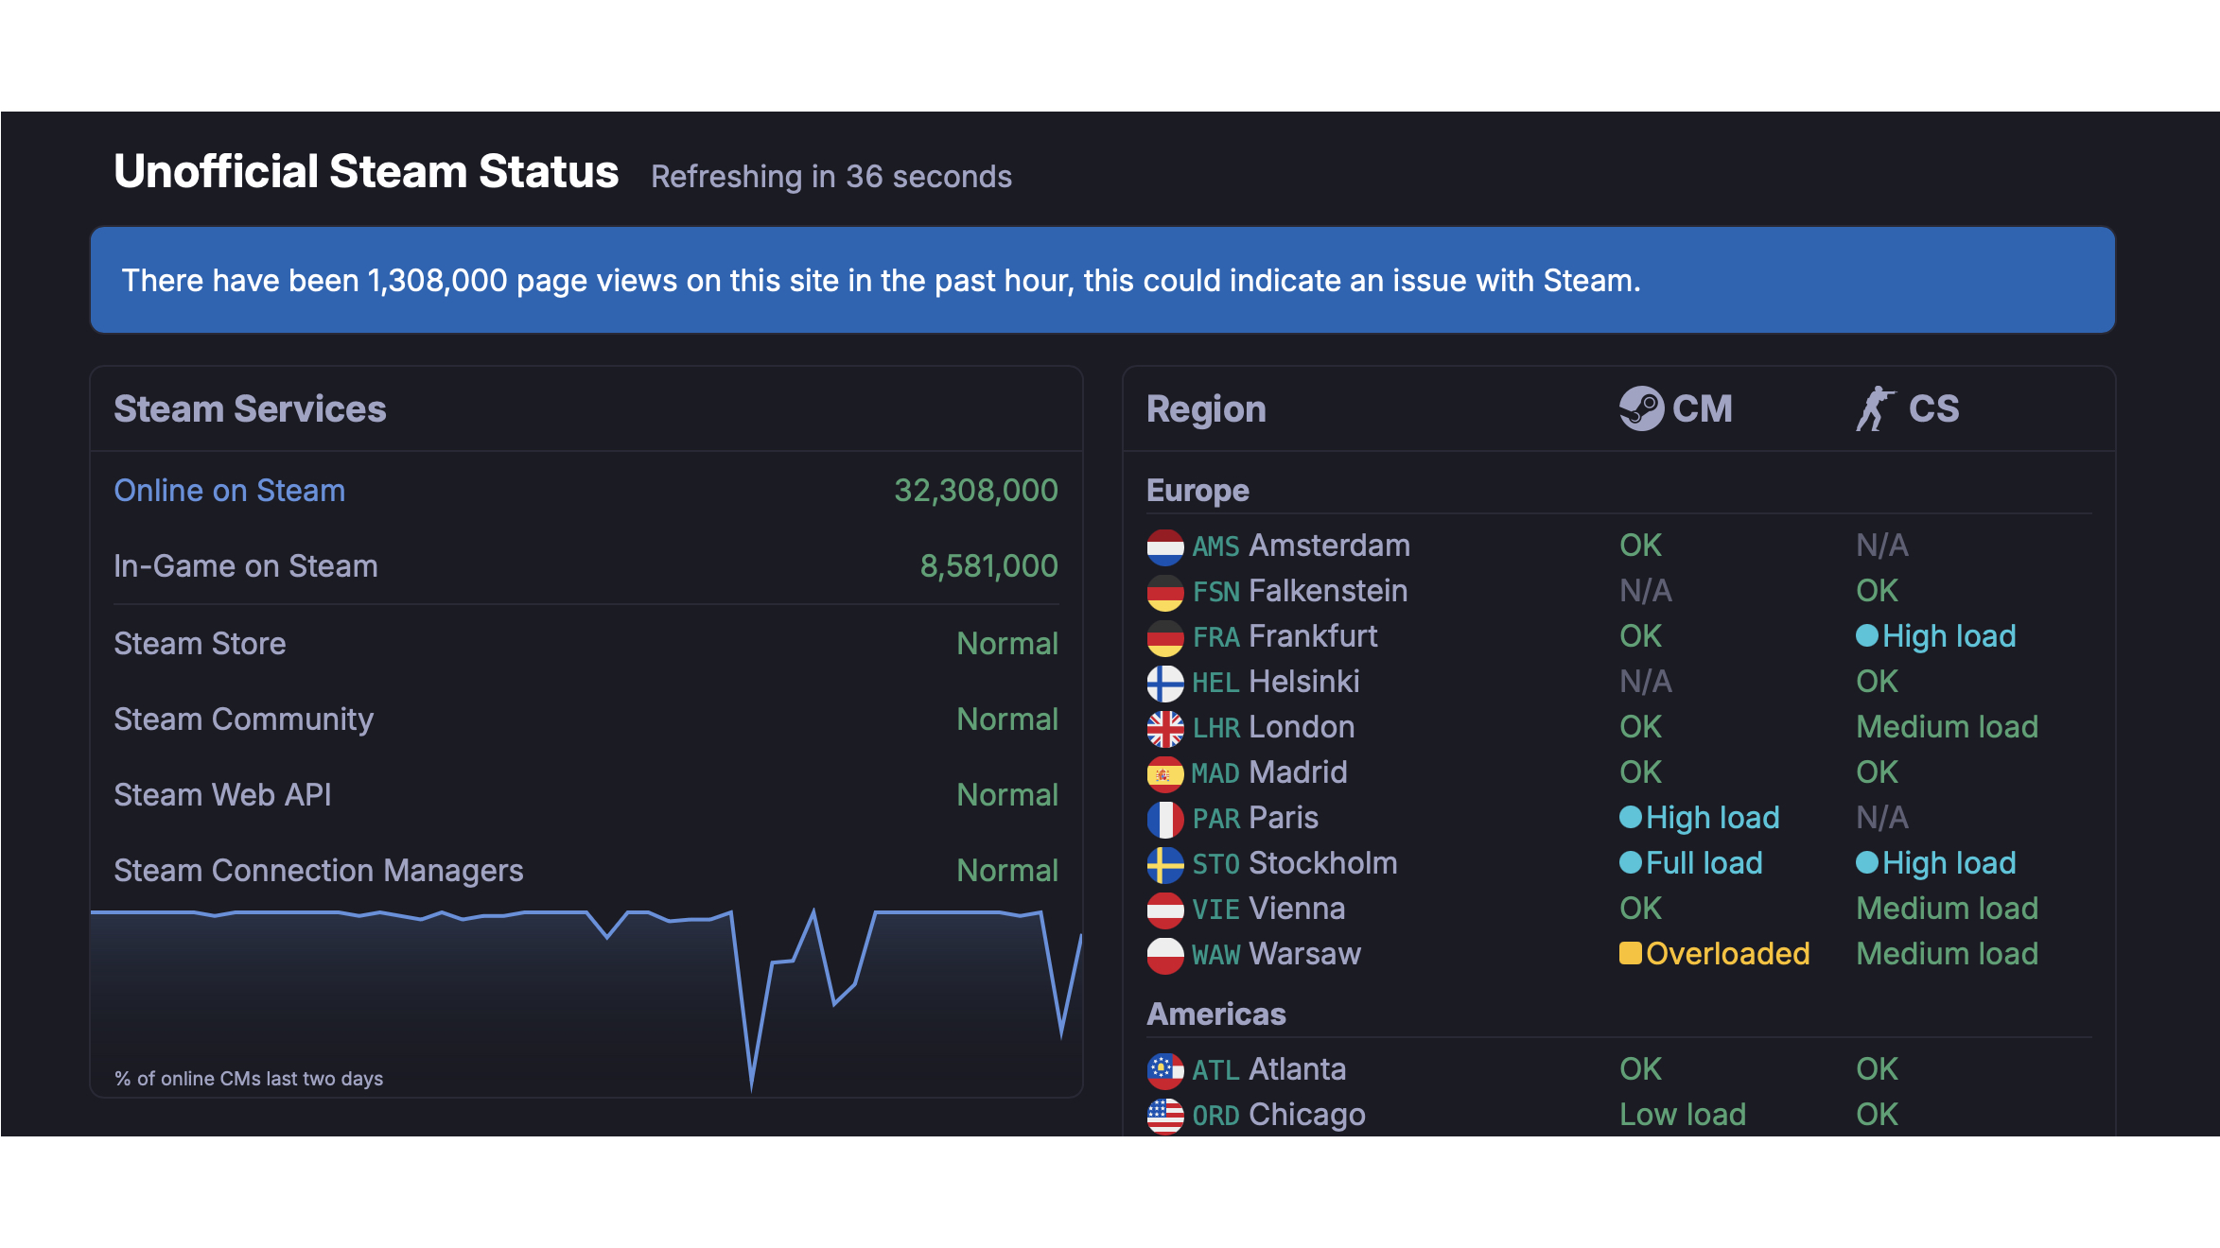This screenshot has width=2220, height=1248.
Task: Click the High load status for Frankfurt CS
Action: pos(1948,636)
